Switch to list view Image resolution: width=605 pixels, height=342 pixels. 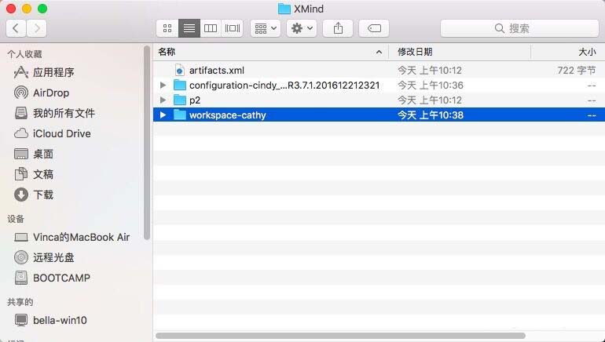[189, 28]
